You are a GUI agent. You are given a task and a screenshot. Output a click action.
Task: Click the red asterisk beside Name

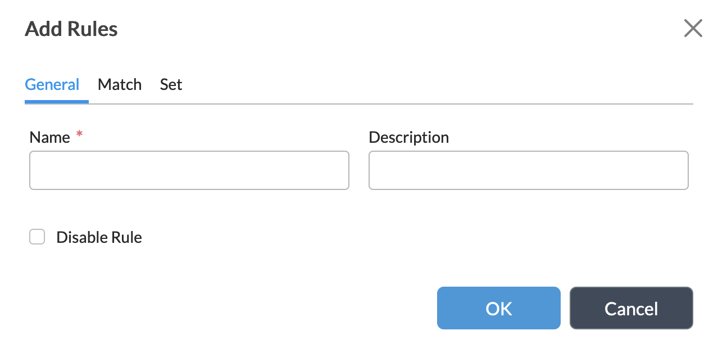[x=79, y=135]
